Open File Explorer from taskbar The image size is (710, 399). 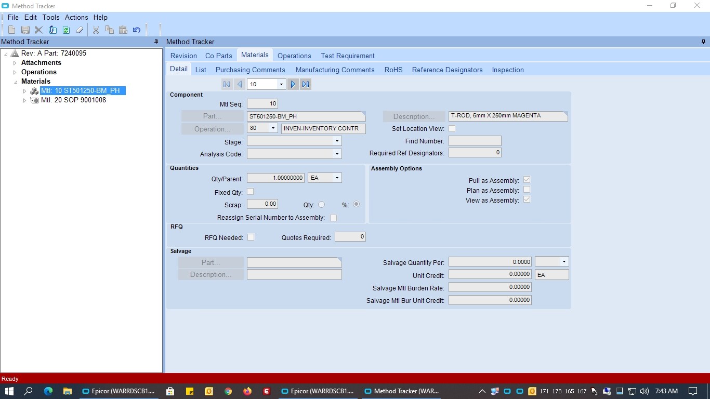point(67,391)
